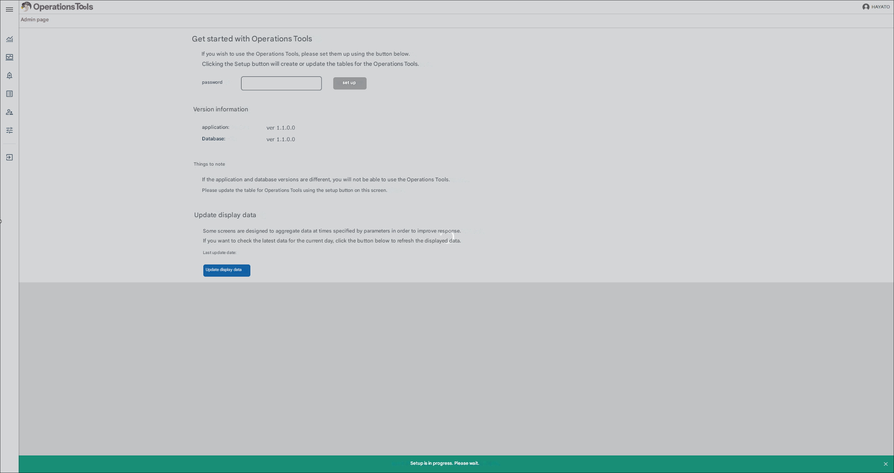The image size is (894, 473).
Task: Click 'Setup is in progress. Please wait.' message
Action: [x=444, y=463]
